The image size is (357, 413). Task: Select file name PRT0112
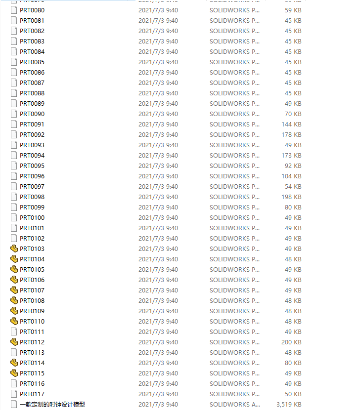pos(32,342)
